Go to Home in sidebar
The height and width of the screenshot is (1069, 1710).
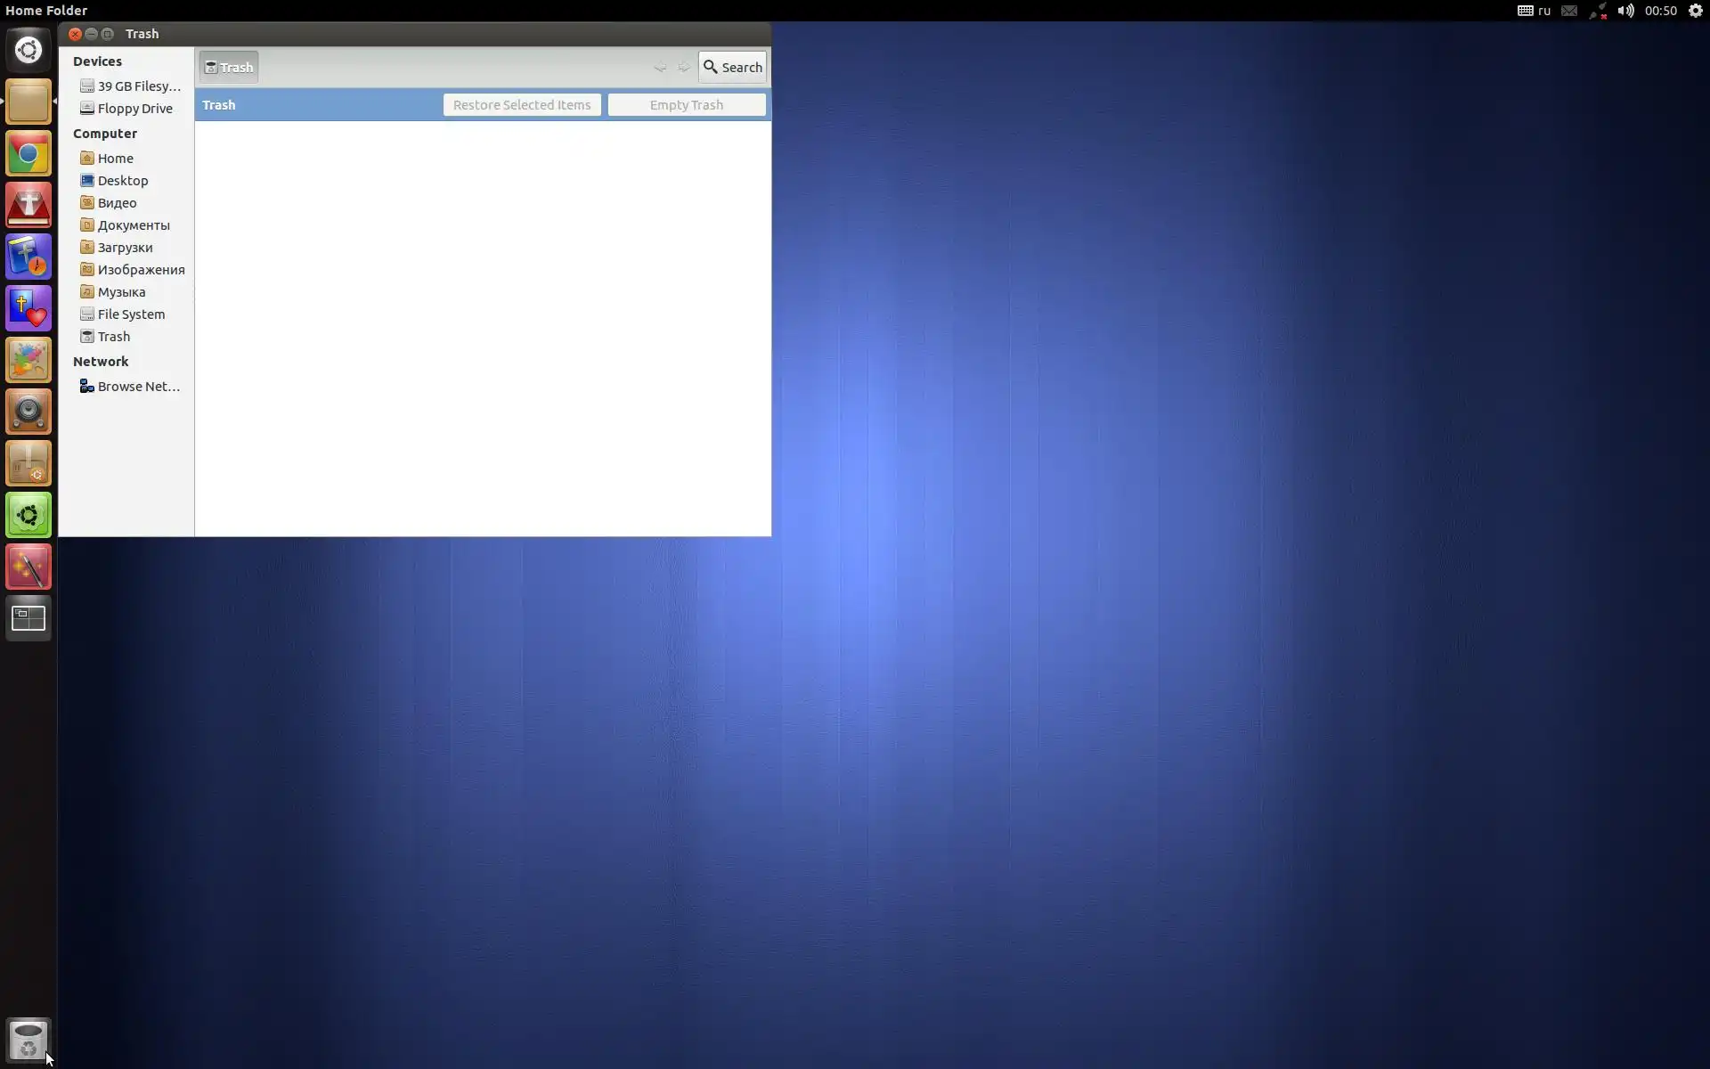coord(115,159)
